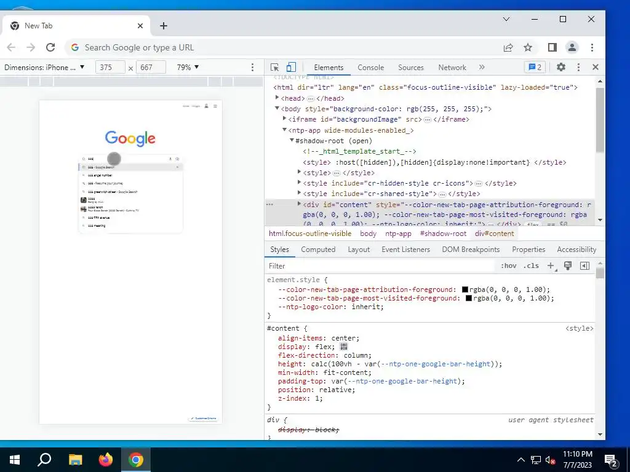This screenshot has height=472, width=630.
Task: Share this page icon in the address bar
Action: pos(508,47)
